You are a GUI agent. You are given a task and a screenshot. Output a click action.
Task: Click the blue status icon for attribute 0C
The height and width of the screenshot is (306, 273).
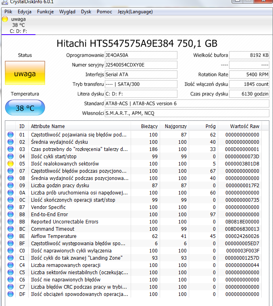(10, 200)
